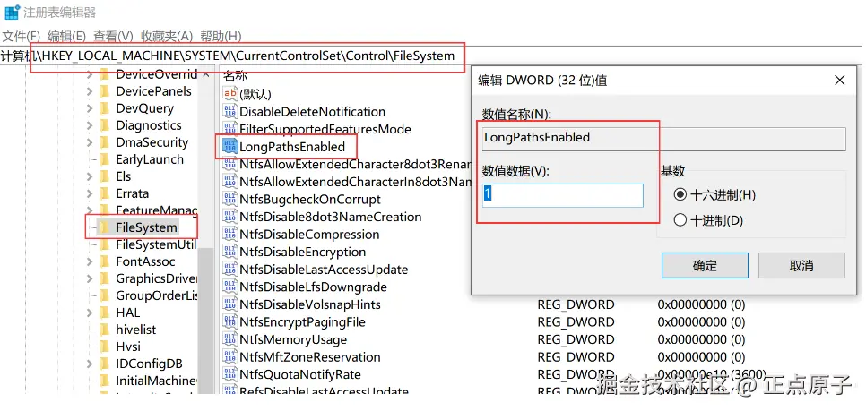Image resolution: width=866 pixels, height=411 pixels.
Task: Open the 查看(V) menu
Action: [113, 37]
